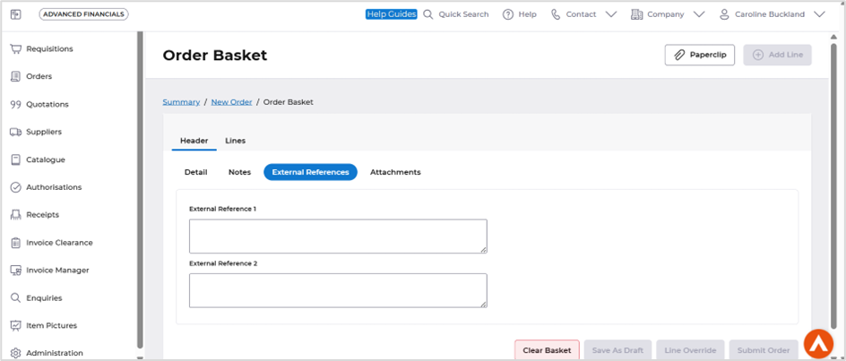Click the Item Pictures icon
Screen dimensions: 846x361
15,325
